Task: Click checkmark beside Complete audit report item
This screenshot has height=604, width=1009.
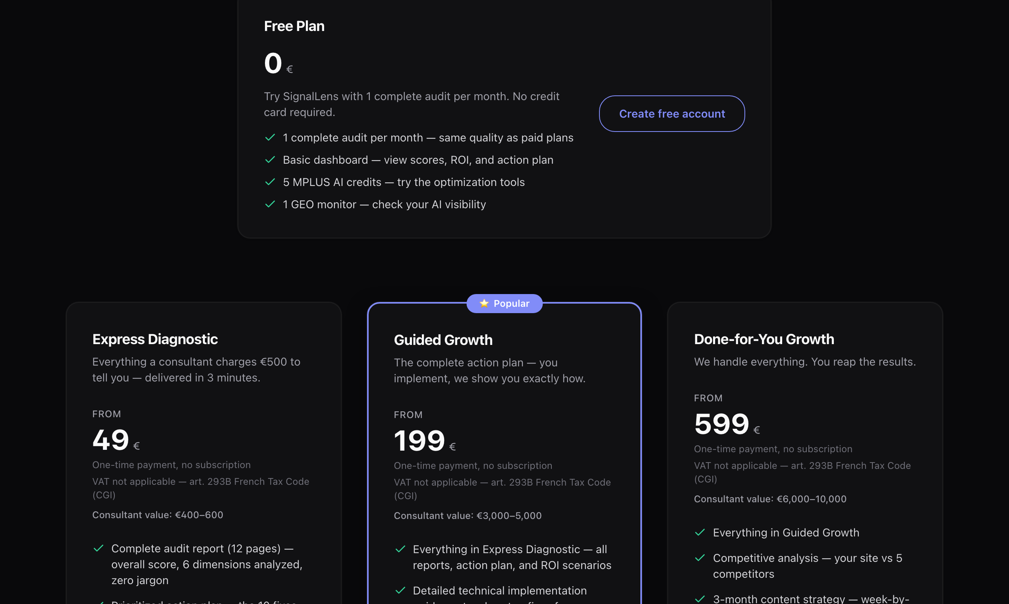Action: (x=99, y=548)
